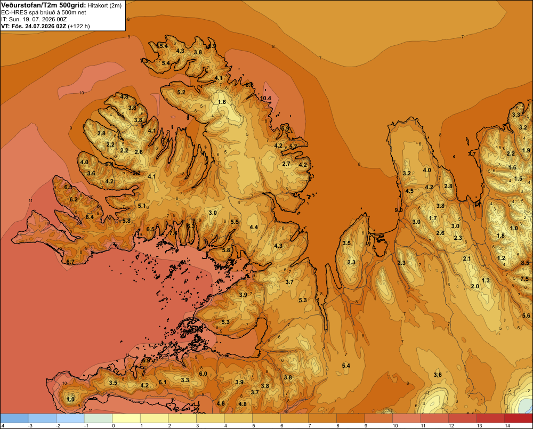This screenshot has width=533, height=429.
Task: Click the 7.3 temperature label
Action: pyautogui.click(x=144, y=61)
